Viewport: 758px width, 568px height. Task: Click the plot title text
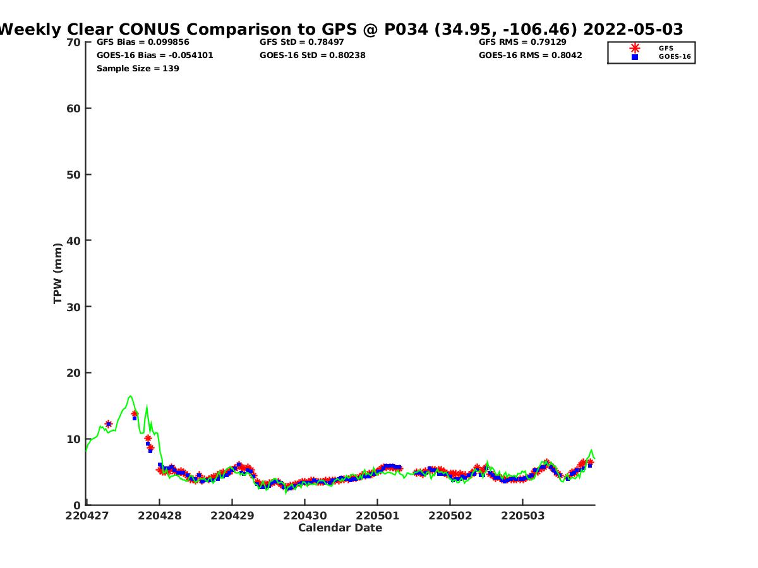[x=341, y=29]
